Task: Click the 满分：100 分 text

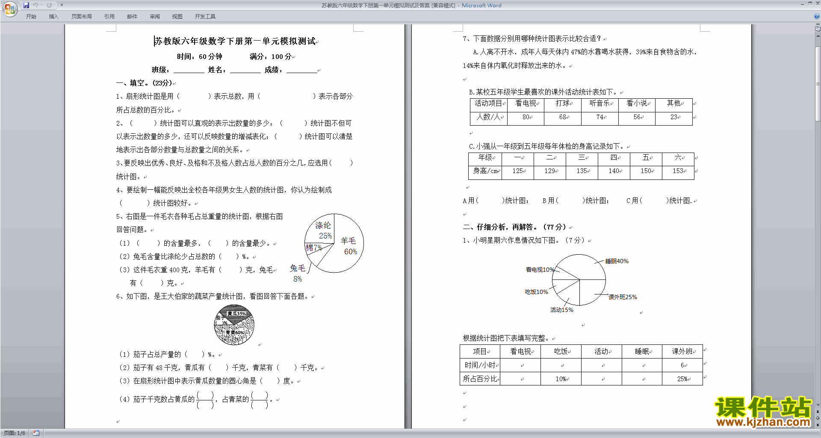Action: pos(271,56)
